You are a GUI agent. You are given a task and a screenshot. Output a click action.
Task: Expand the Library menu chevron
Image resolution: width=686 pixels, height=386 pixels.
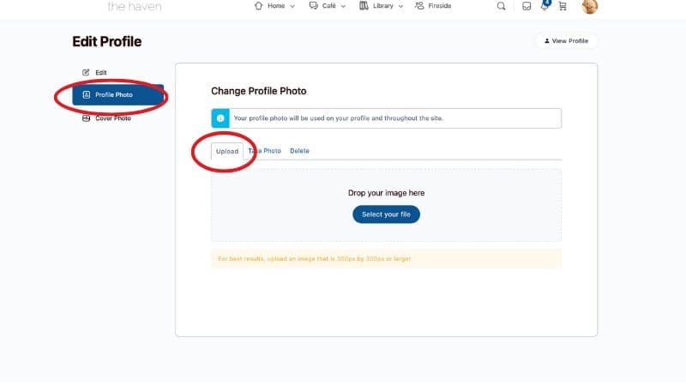(x=400, y=6)
